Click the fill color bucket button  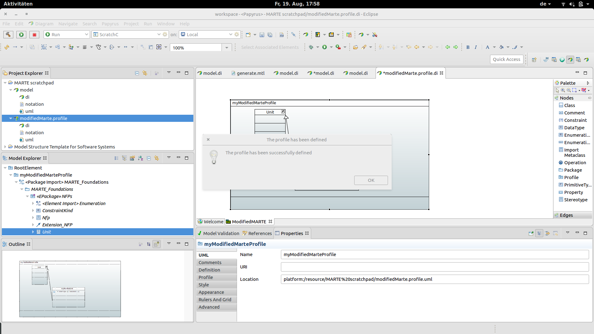[x=501, y=47]
